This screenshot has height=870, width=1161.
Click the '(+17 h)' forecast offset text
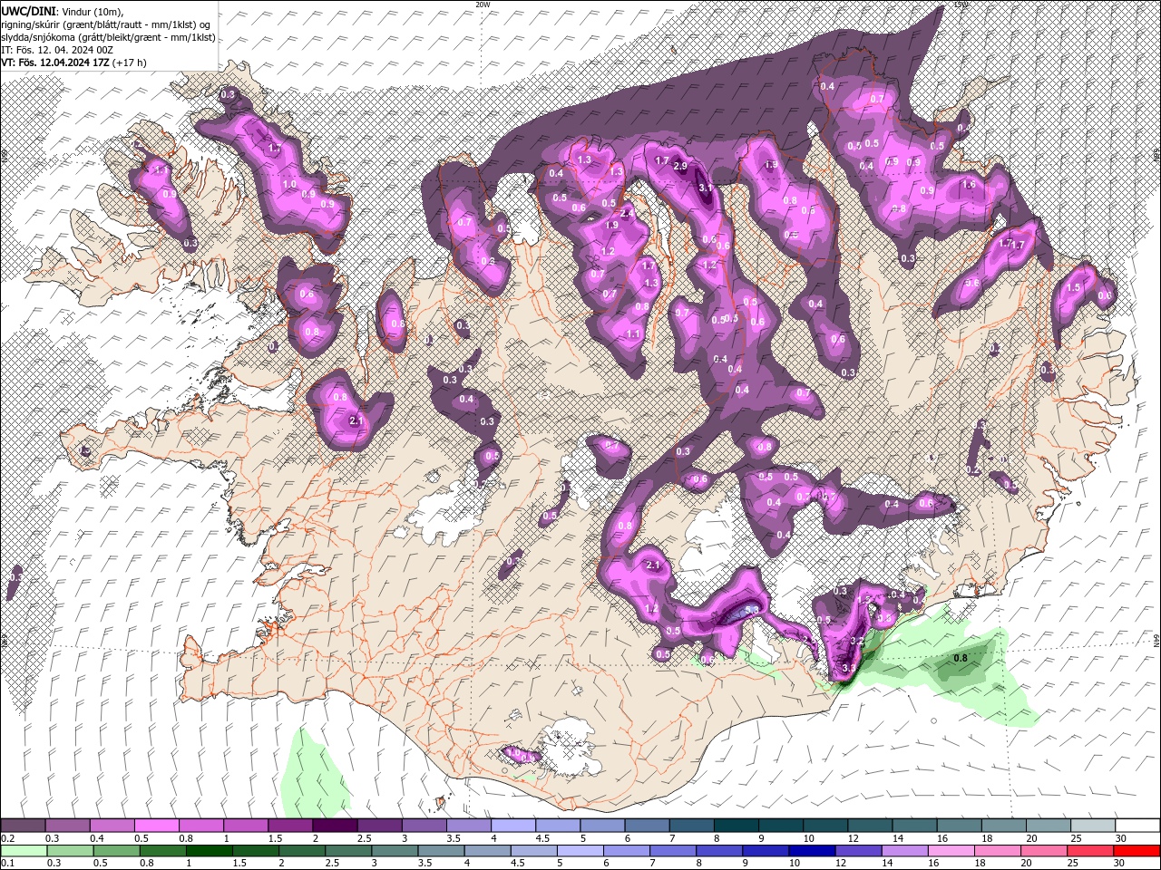click(130, 63)
